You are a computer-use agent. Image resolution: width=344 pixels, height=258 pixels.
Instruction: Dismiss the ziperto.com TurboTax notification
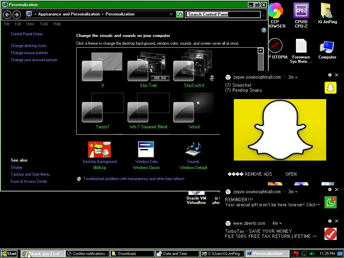(337, 221)
